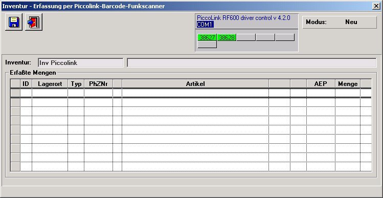
Task: Click the Typ column header
Action: 76,84
